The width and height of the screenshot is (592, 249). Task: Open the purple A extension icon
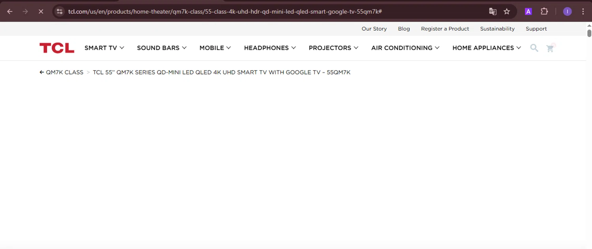[528, 11]
